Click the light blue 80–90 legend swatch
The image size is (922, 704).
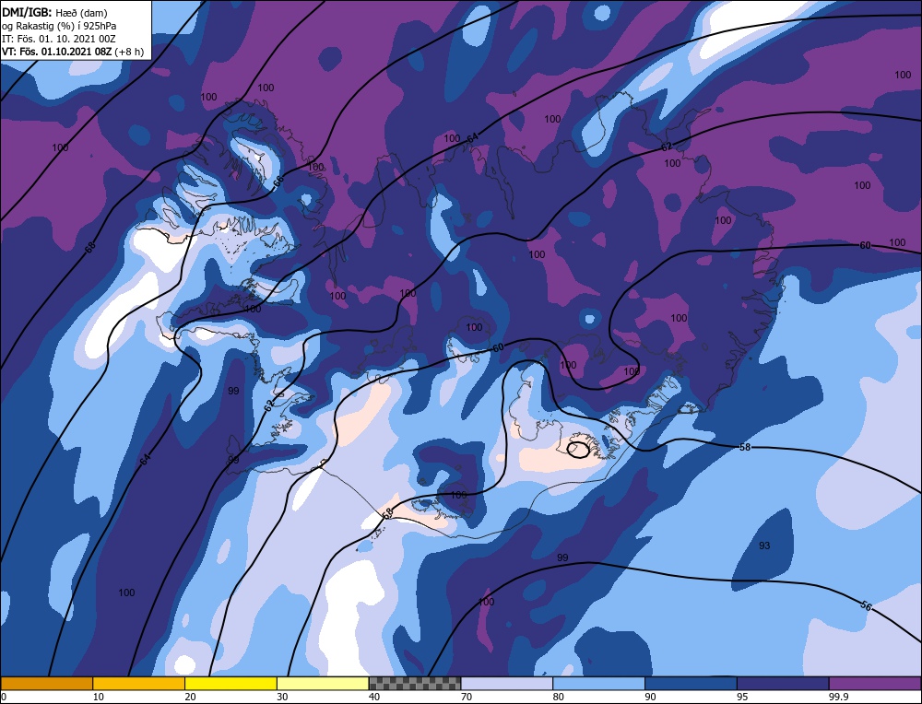coord(598,683)
